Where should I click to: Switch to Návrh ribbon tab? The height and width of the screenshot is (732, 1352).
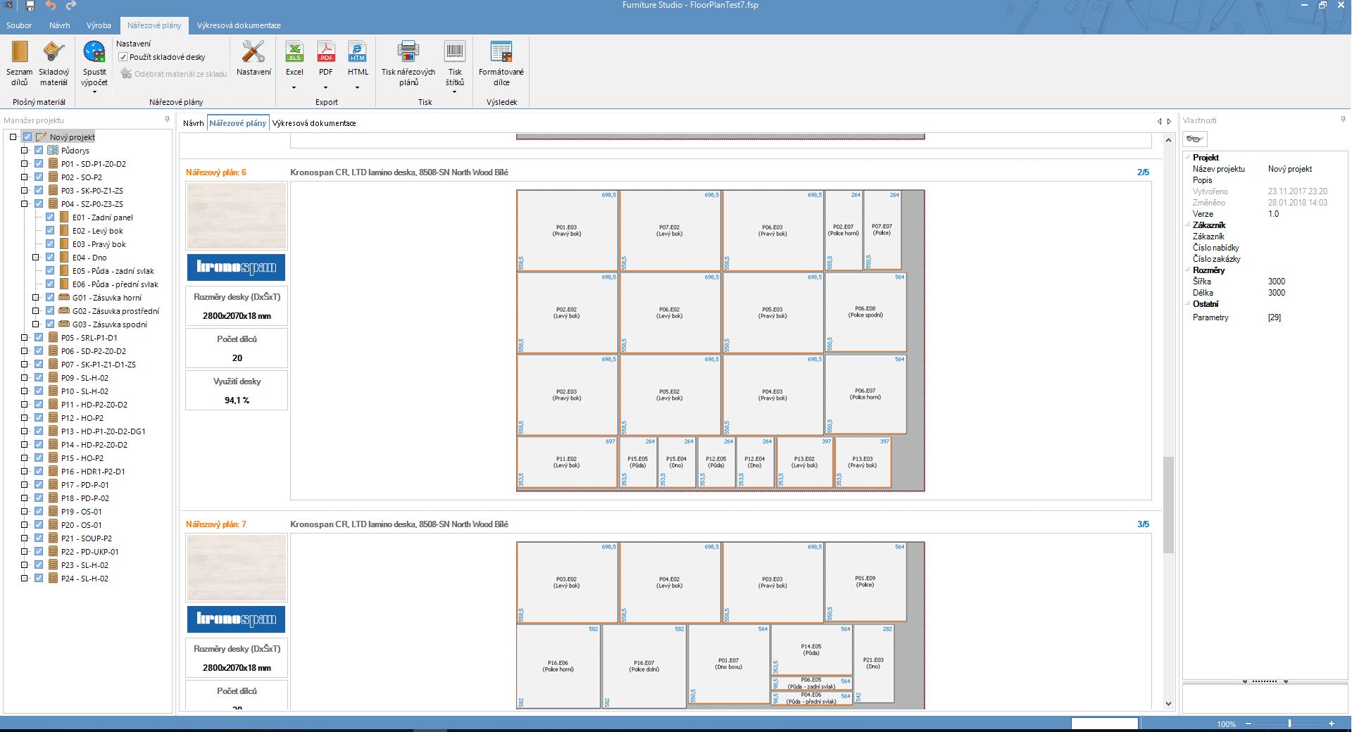pyautogui.click(x=60, y=25)
